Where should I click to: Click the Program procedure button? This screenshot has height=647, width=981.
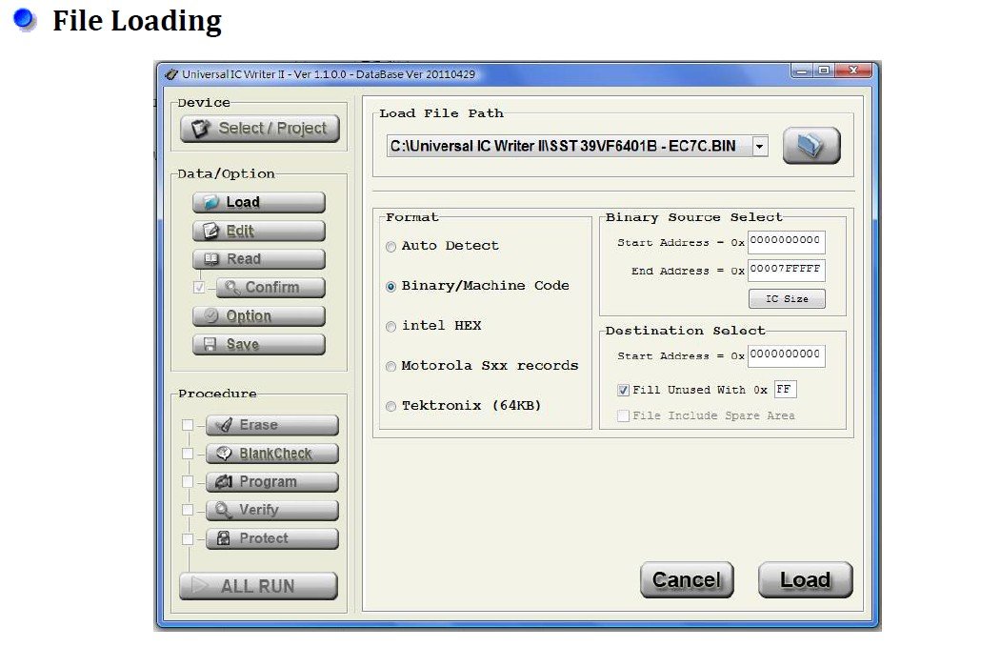click(271, 482)
